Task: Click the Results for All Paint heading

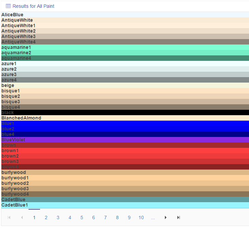Action: 33,6
